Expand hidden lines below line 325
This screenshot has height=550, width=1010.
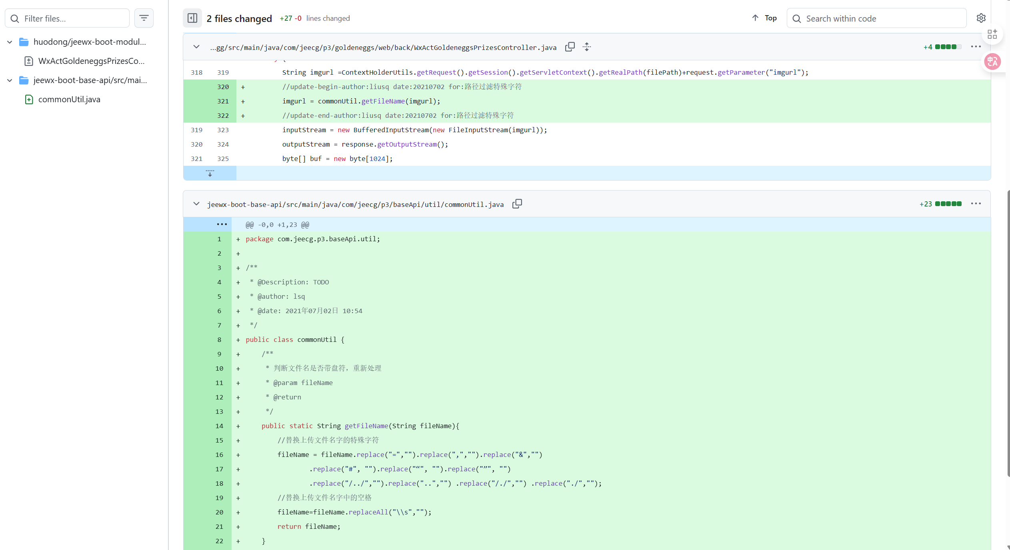click(210, 173)
